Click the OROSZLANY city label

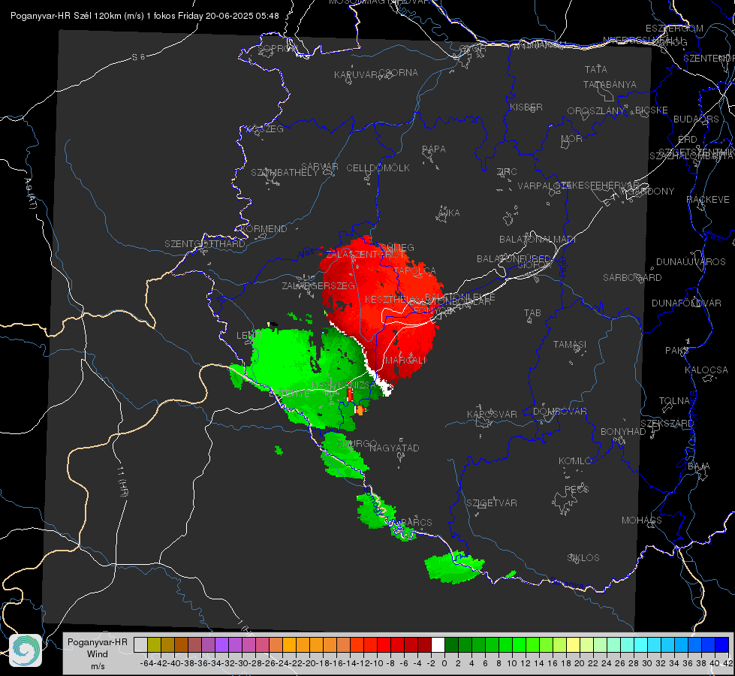(x=596, y=110)
